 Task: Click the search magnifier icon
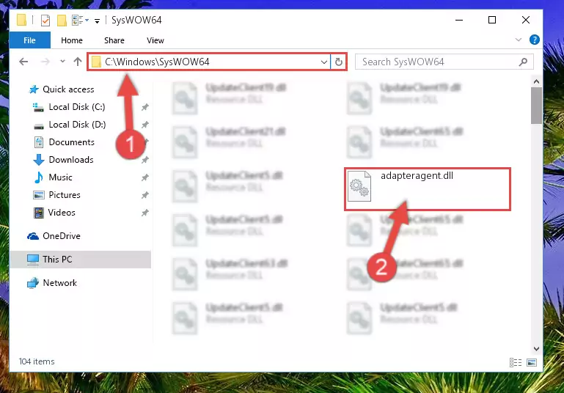[523, 62]
